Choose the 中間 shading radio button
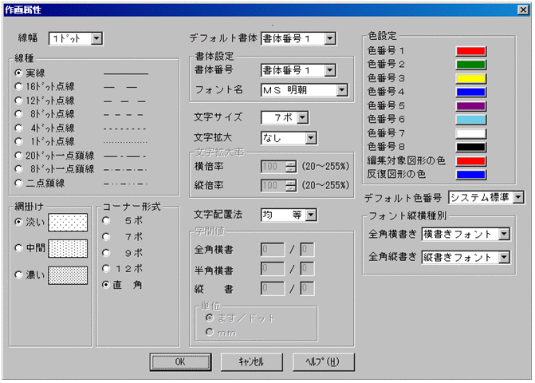The width and height of the screenshot is (535, 383). [18, 248]
